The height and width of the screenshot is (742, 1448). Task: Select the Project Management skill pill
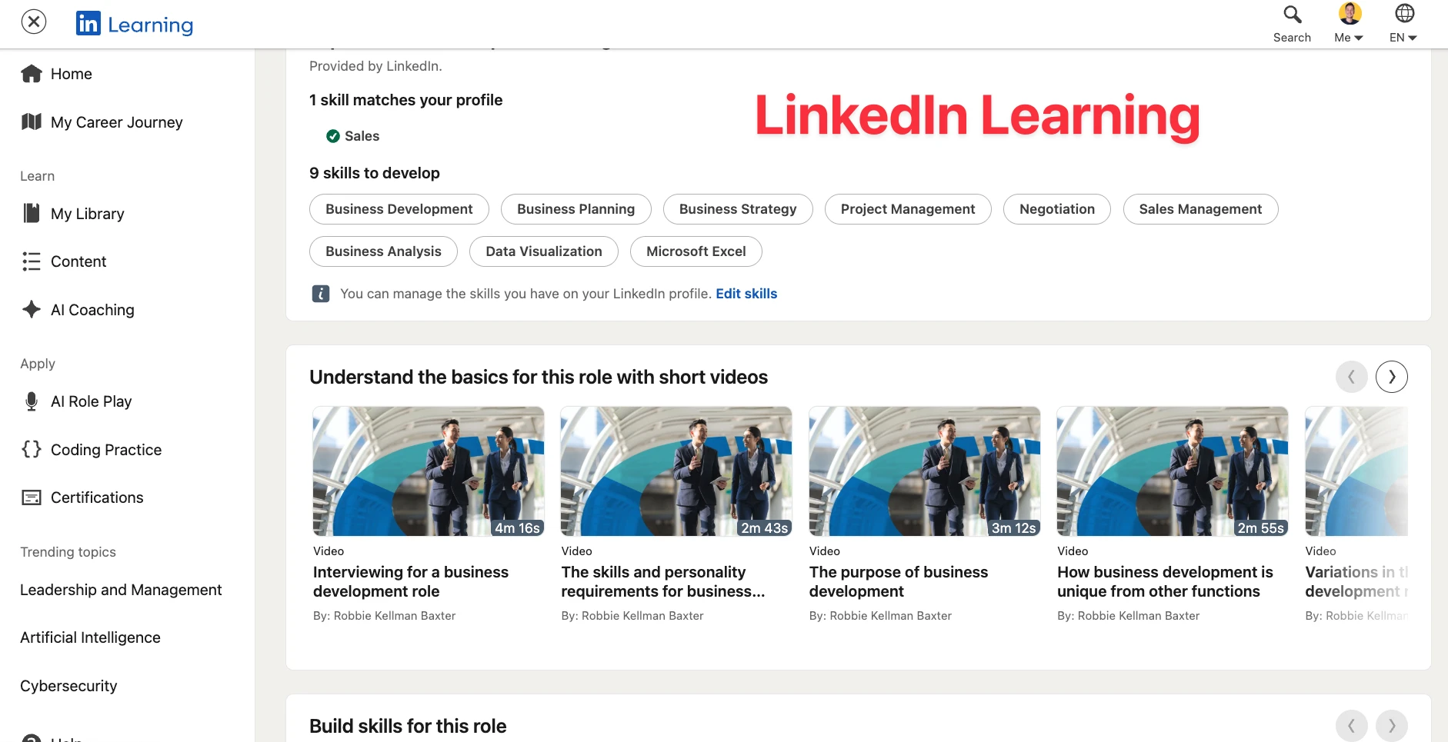(x=908, y=209)
